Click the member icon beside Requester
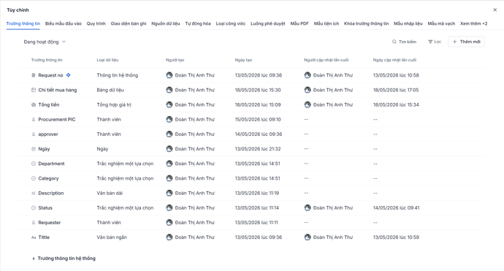Viewport: 504px width, 271px height. (x=34, y=223)
